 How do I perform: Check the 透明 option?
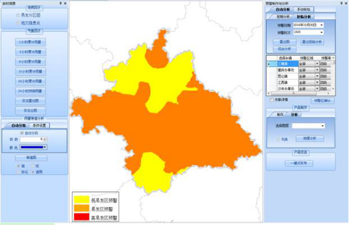pyautogui.click(x=33, y=172)
